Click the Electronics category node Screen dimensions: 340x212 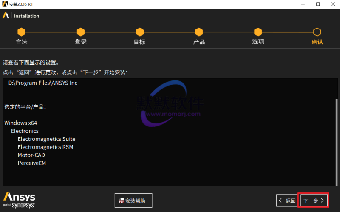tap(25, 131)
